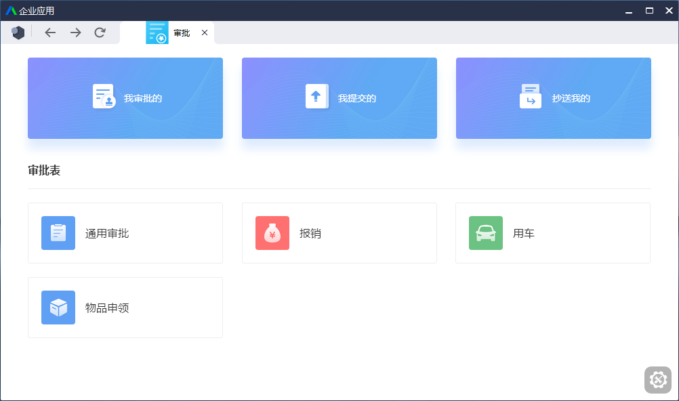
Task: Click the 我提交的 upload arrow icon
Action: point(317,96)
